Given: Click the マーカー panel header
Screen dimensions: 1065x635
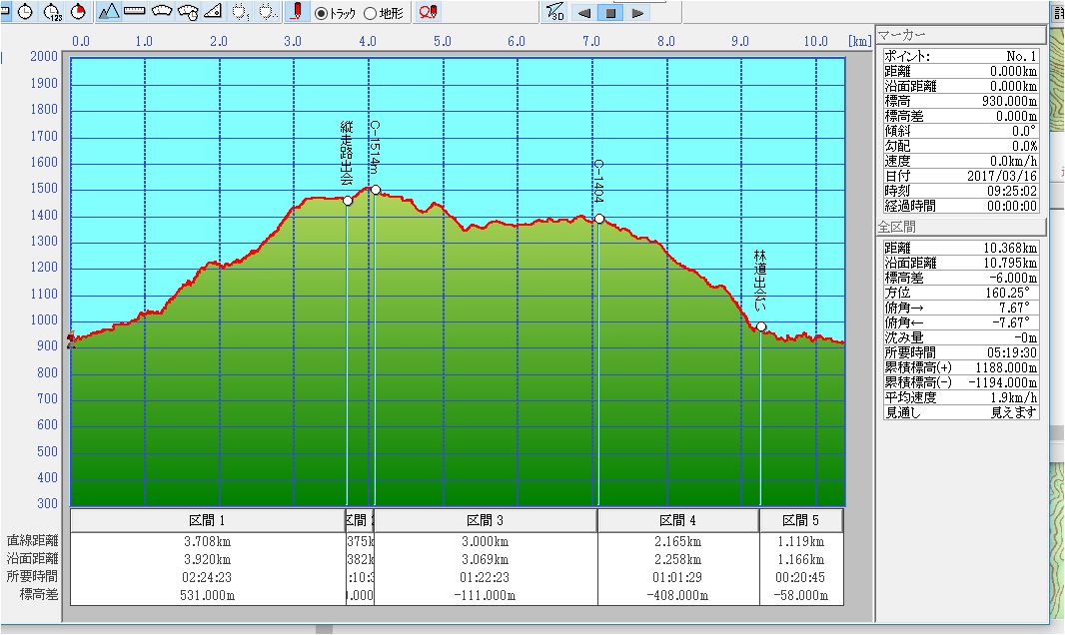Looking at the screenshot, I should (960, 35).
